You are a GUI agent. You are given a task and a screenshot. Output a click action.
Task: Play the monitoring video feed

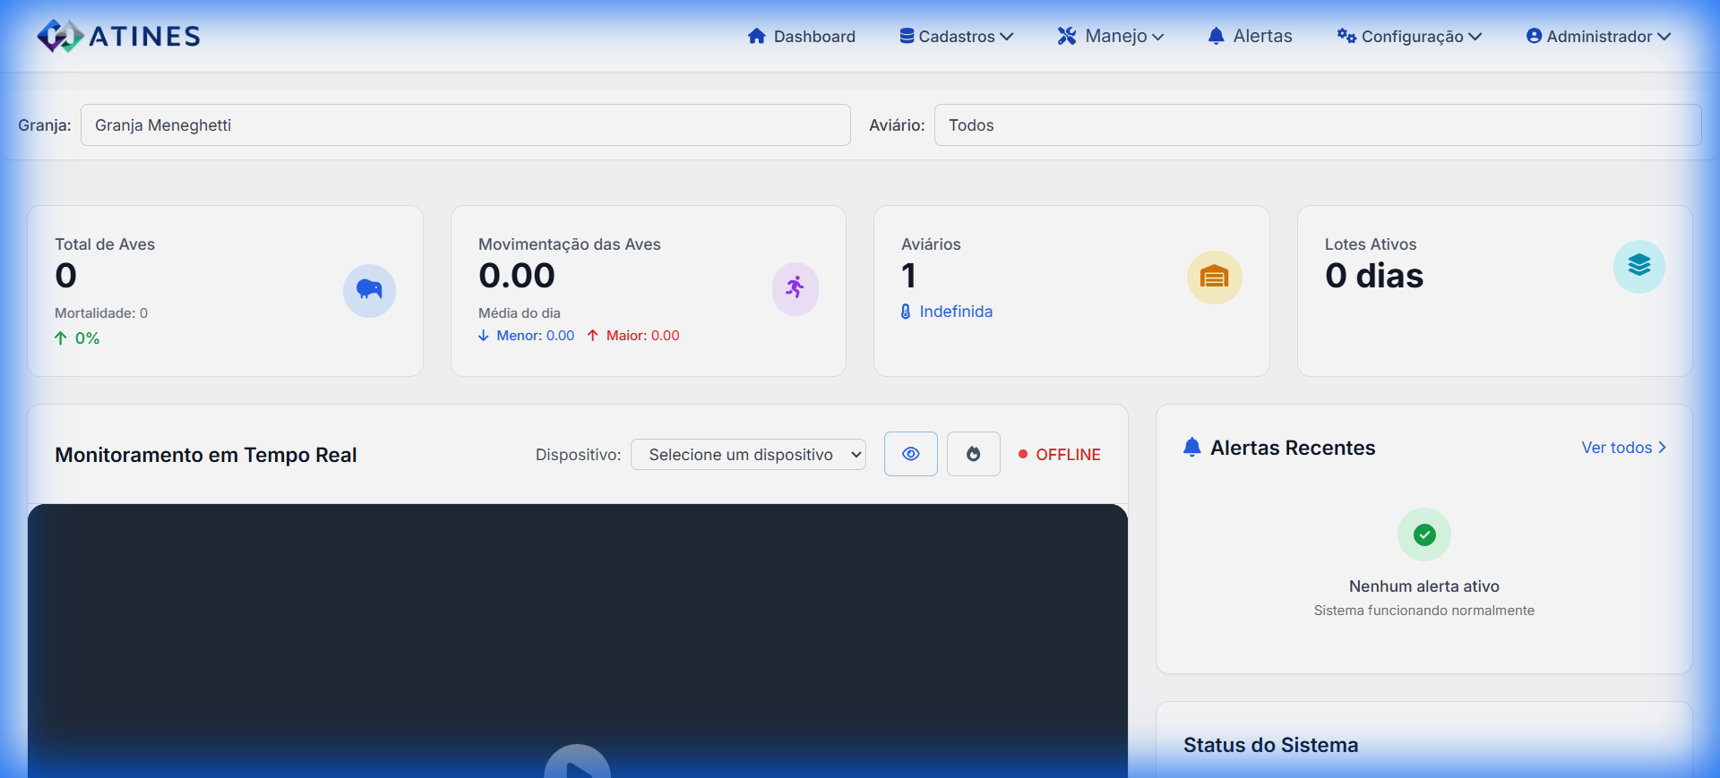tap(577, 765)
